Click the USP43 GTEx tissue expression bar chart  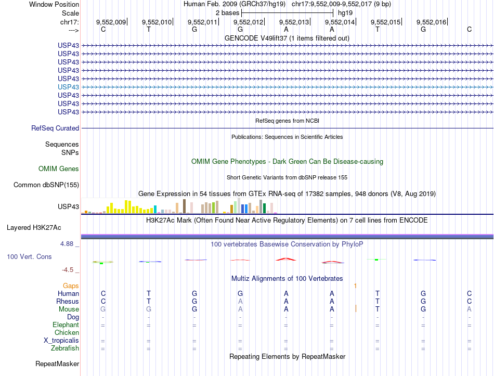pos(179,206)
